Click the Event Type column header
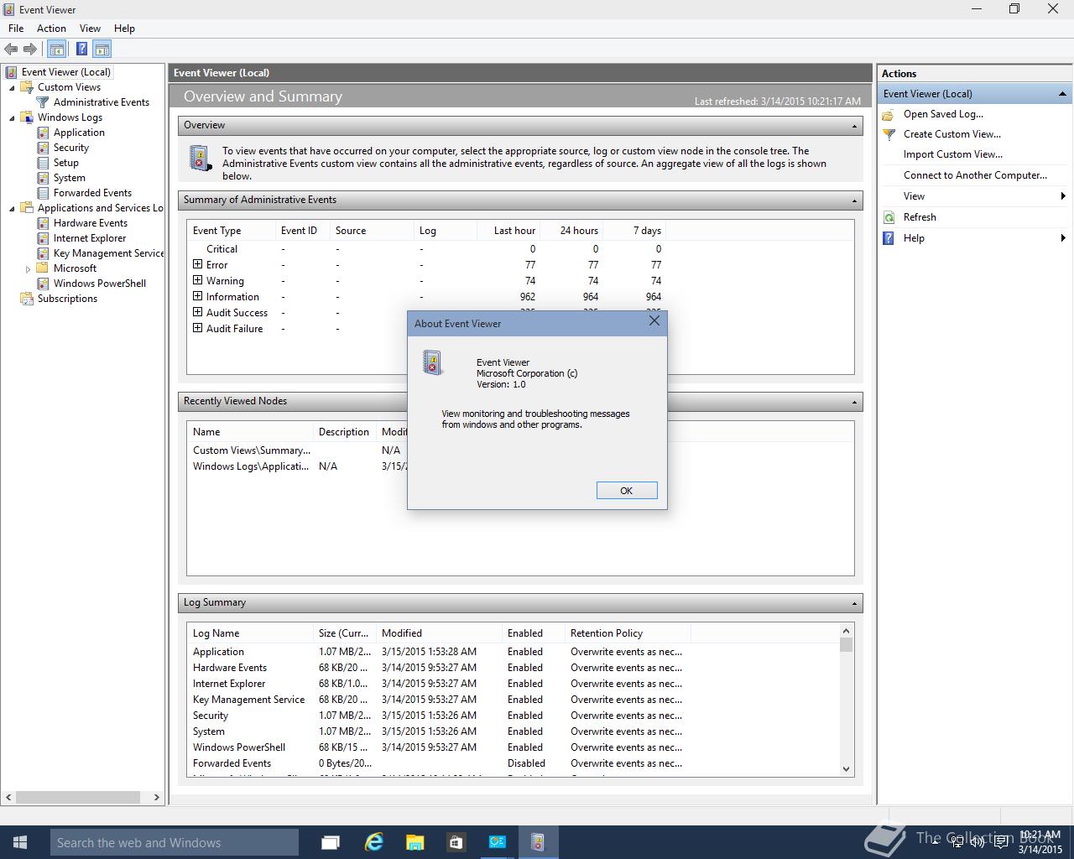The image size is (1074, 859). (x=232, y=231)
